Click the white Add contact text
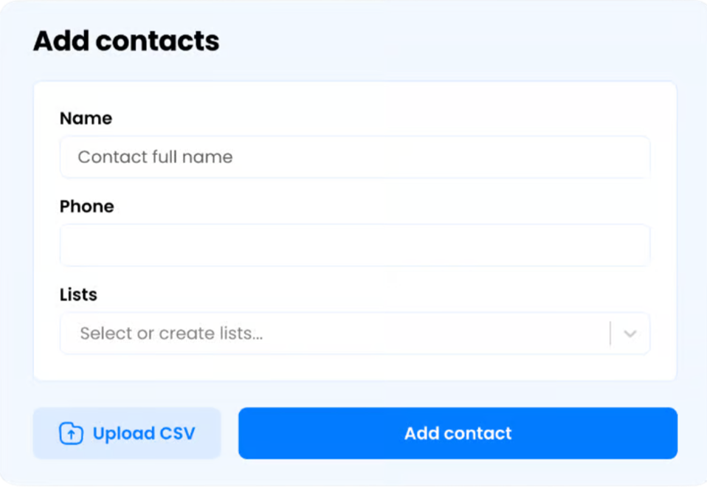The image size is (707, 487). click(x=458, y=433)
